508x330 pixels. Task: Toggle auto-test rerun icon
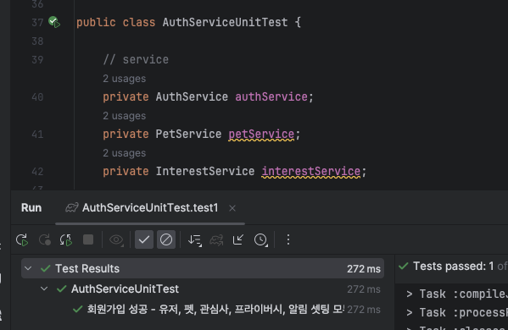[66, 239]
